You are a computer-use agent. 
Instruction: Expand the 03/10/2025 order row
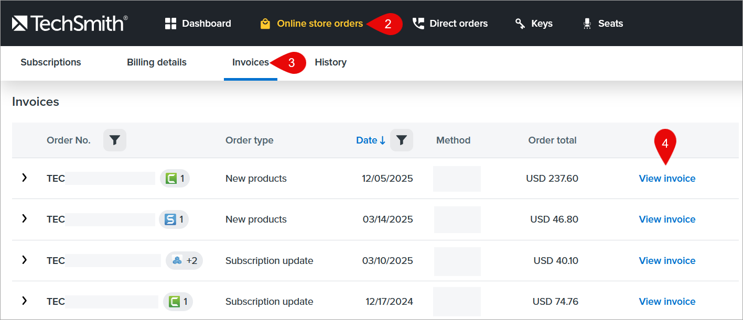coord(24,260)
